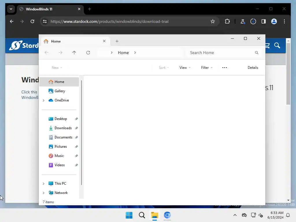
Task: Open the Chrome profile avatar
Action: click(x=274, y=21)
